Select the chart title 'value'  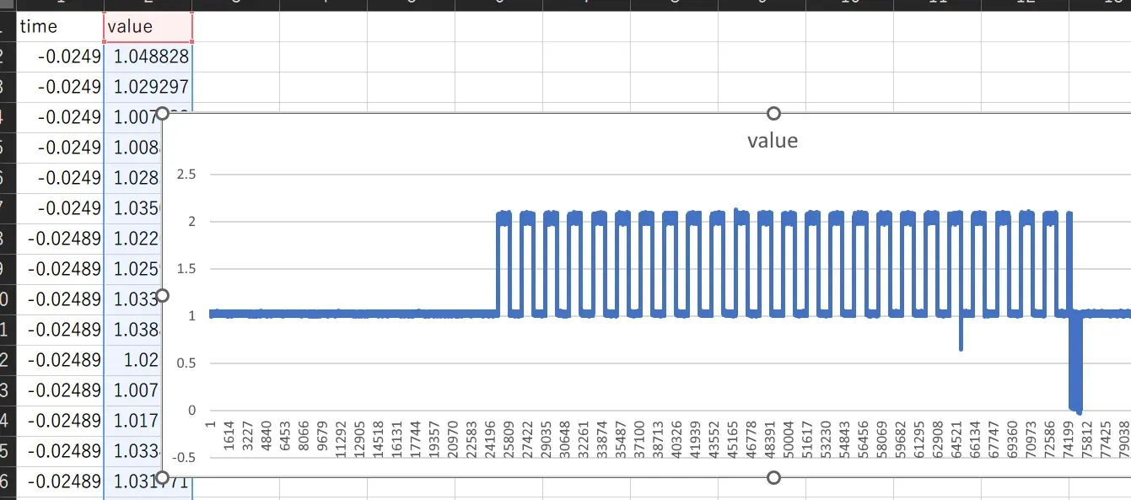772,141
